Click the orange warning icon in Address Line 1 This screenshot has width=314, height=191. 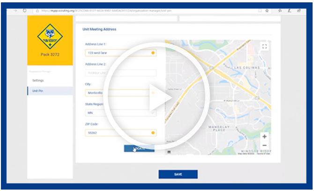pyautogui.click(x=153, y=53)
